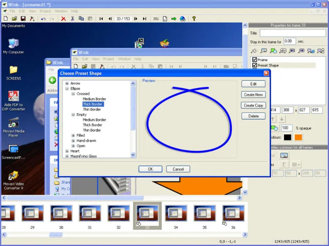Add next button icon in properties panel
329x246 pixels.
click(x=301, y=51)
